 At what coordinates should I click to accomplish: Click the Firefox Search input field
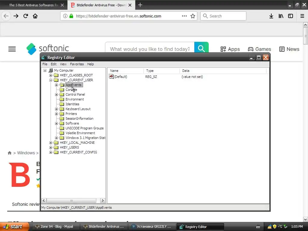pos(223,16)
